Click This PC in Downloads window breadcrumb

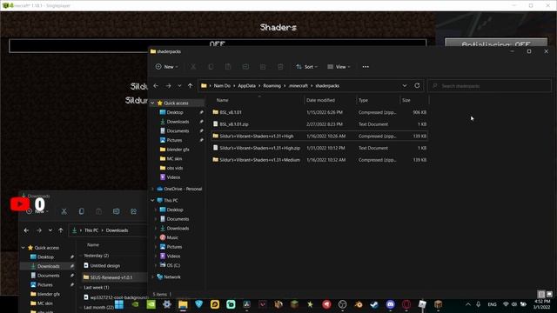(x=91, y=230)
